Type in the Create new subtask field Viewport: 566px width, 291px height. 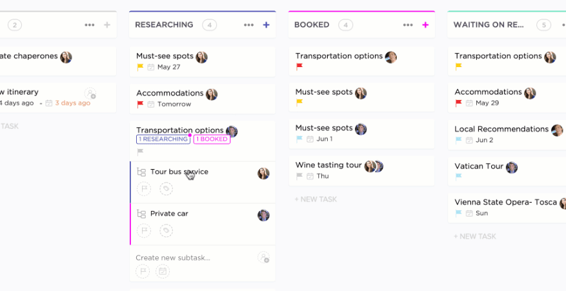pyautogui.click(x=187, y=258)
